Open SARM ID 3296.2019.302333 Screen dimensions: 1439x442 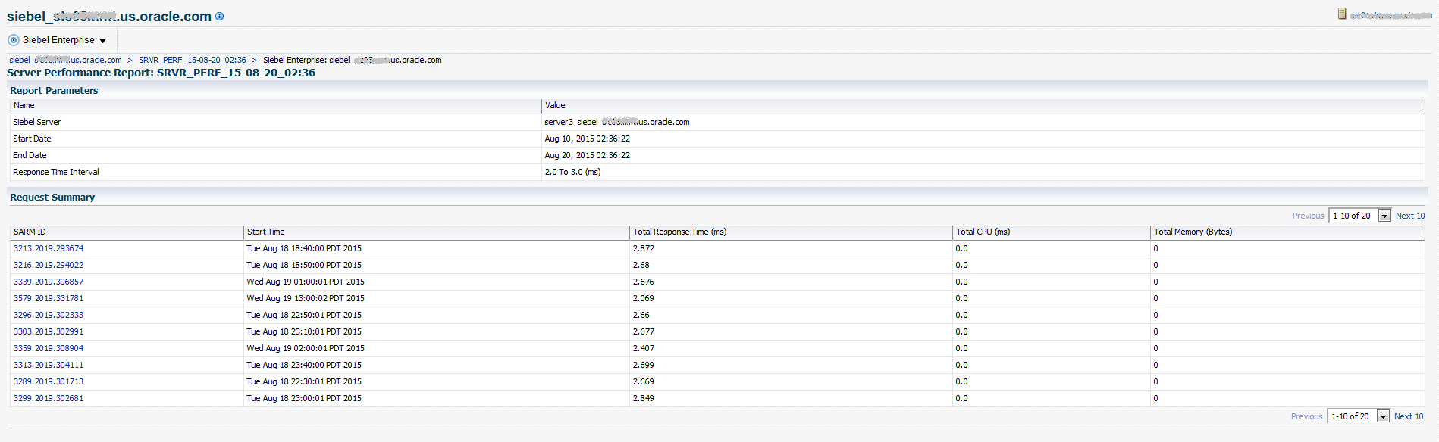pyautogui.click(x=49, y=315)
